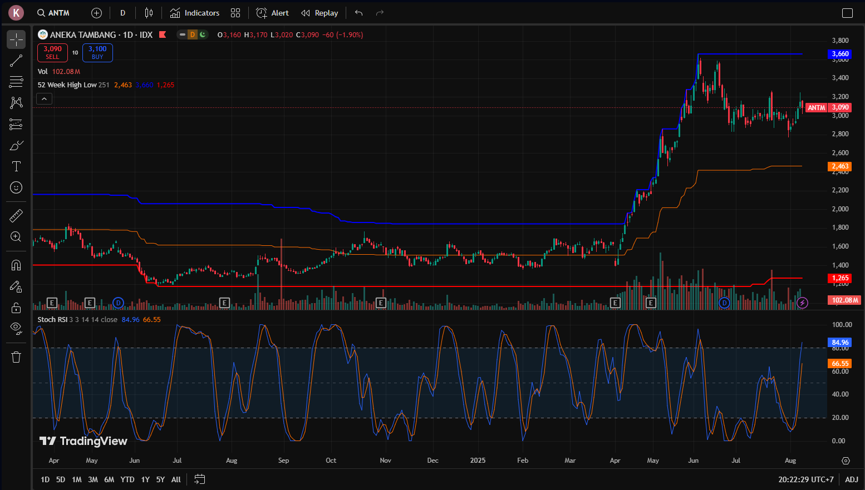This screenshot has width=865, height=490.
Task: Set range to 5Y
Action: (x=160, y=479)
